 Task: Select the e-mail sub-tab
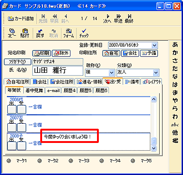point(53,91)
